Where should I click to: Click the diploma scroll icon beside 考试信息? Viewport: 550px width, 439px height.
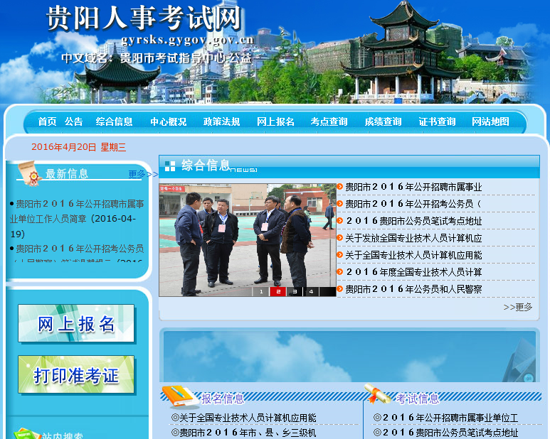tap(378, 393)
